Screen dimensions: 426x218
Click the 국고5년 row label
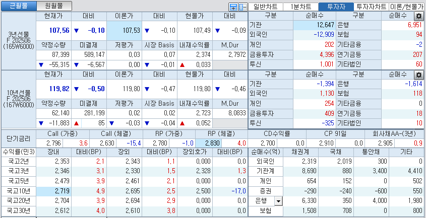click(19, 181)
